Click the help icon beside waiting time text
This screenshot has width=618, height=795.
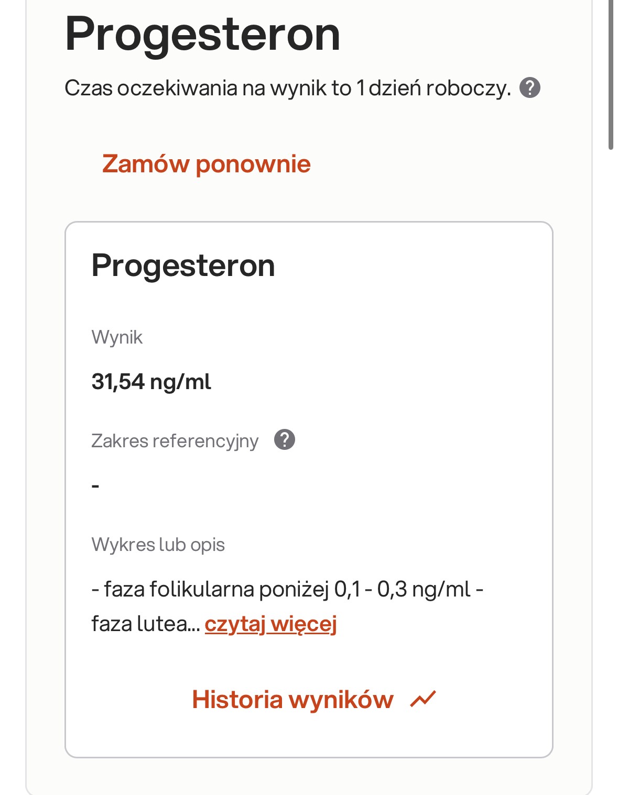pos(529,87)
